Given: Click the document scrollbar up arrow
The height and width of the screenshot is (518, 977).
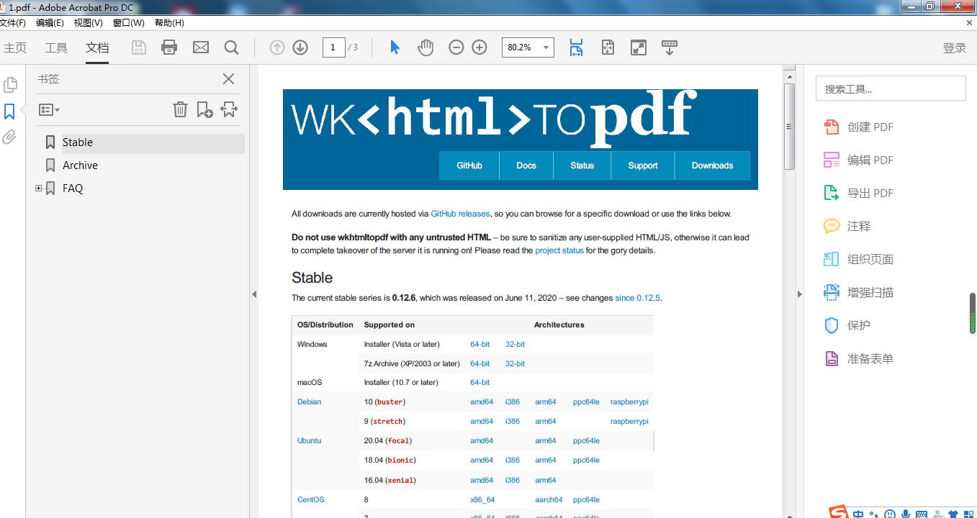Looking at the screenshot, I should pos(790,76).
